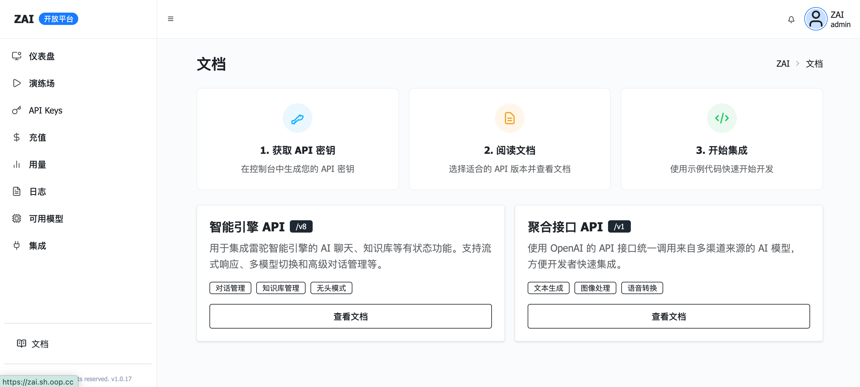This screenshot has height=387, width=860.
Task: Click the playground play icon in sidebar
Action: tap(16, 83)
